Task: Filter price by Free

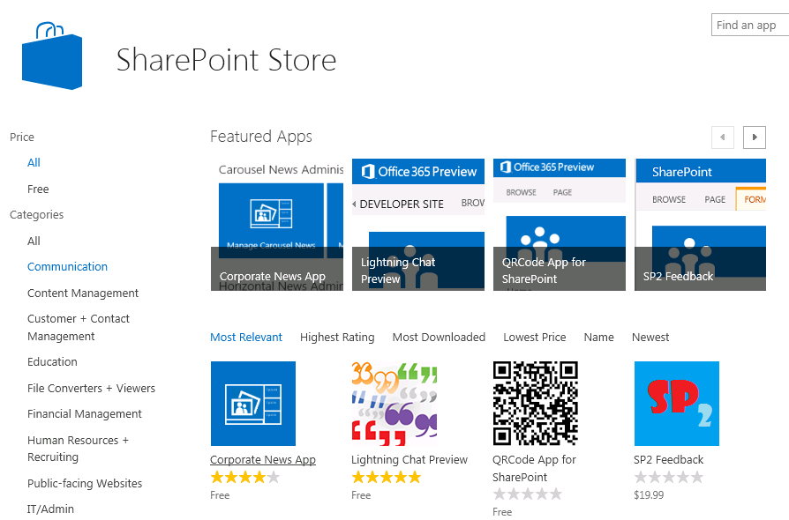Action: [38, 189]
